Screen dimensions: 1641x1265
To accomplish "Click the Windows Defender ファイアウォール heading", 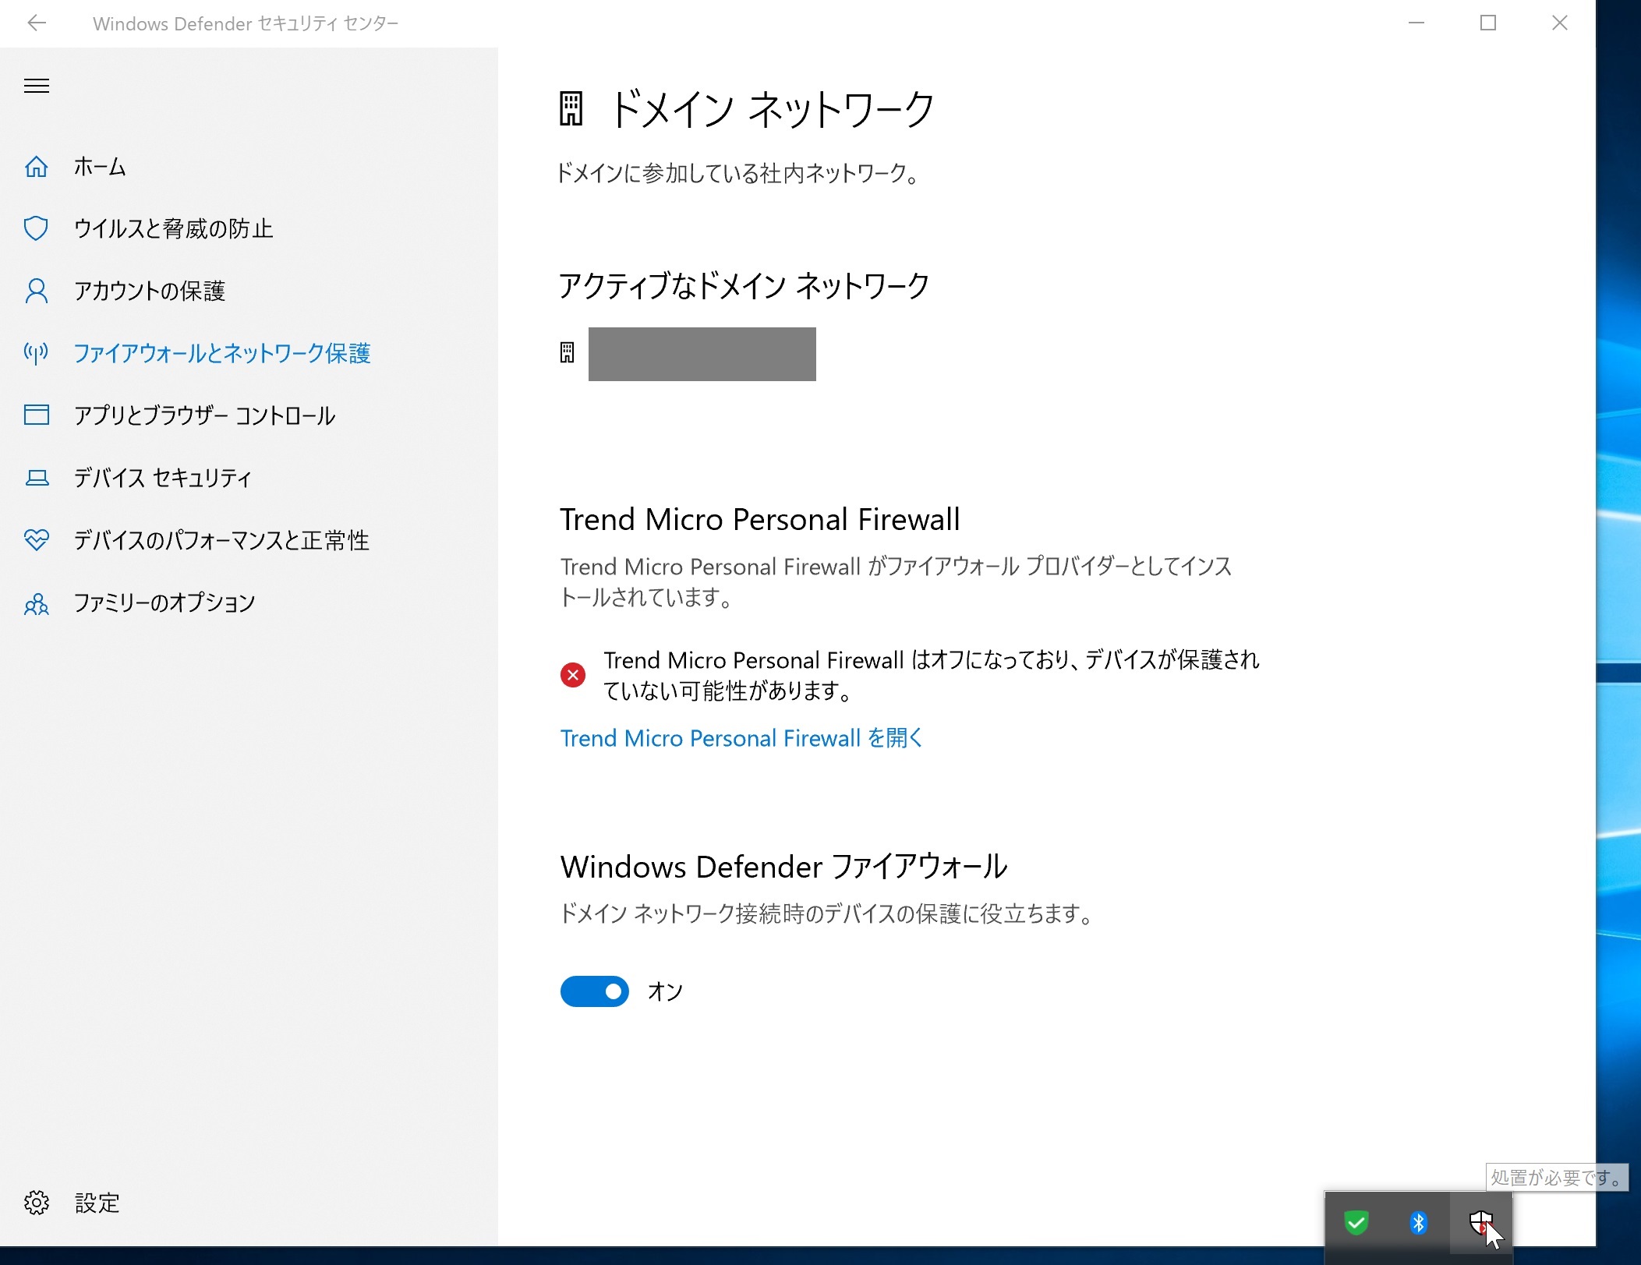I will (x=783, y=866).
